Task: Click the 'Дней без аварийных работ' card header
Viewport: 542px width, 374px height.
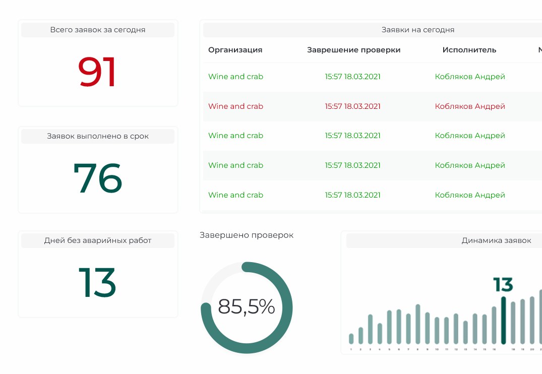Action: [x=98, y=240]
